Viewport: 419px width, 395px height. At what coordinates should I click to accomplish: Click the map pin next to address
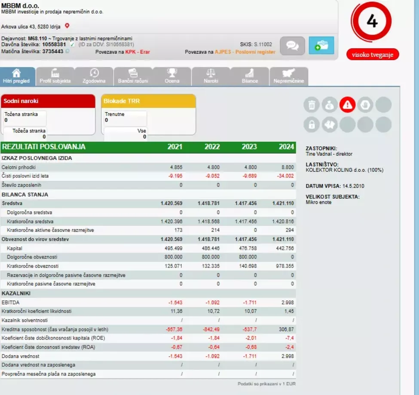tap(67, 26)
